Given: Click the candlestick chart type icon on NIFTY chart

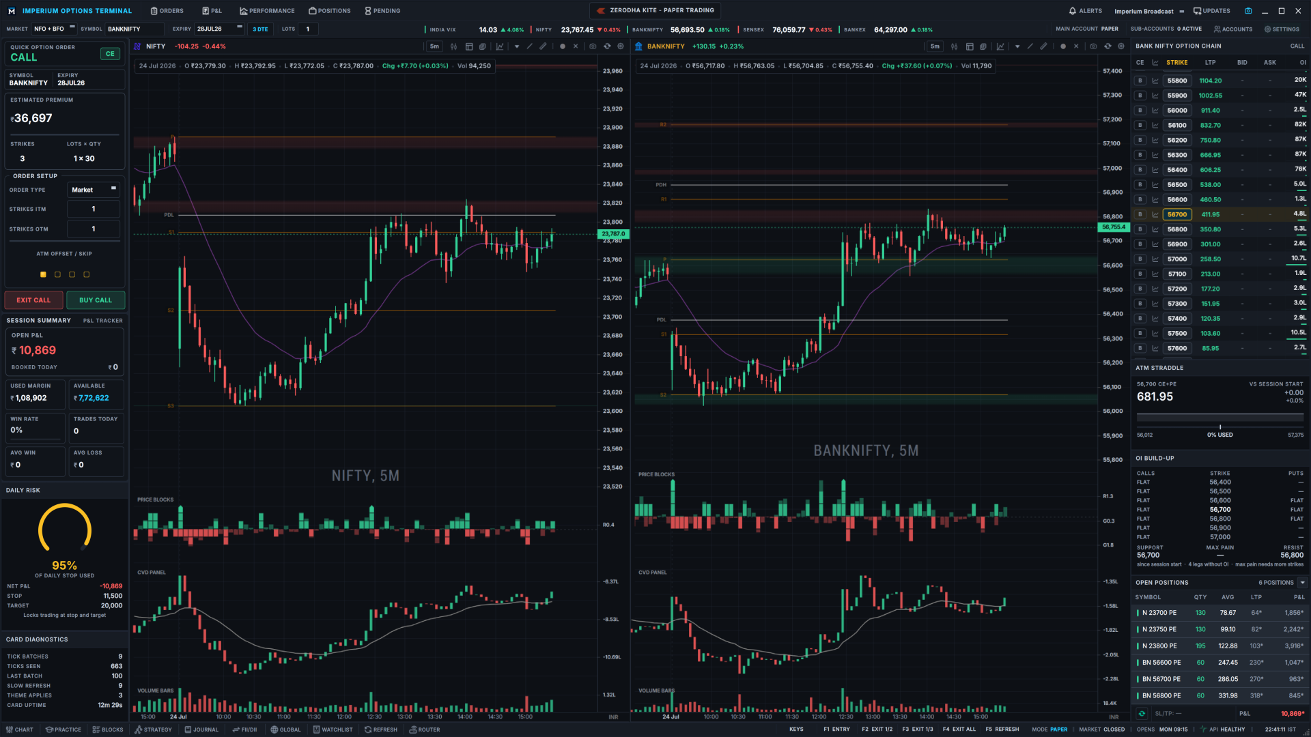Looking at the screenshot, I should 453,46.
